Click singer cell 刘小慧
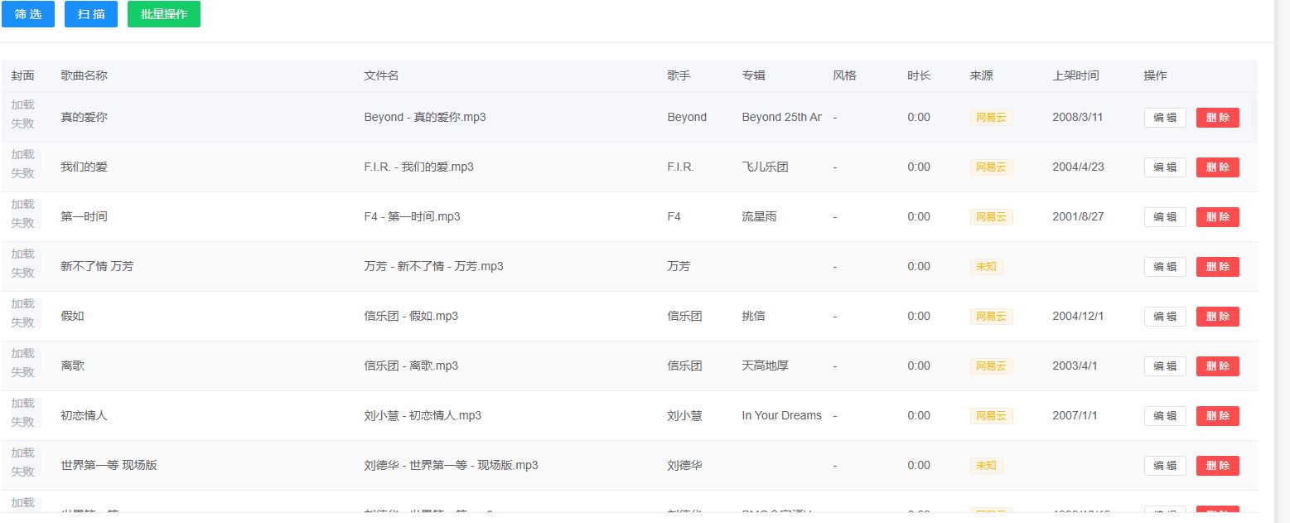 click(684, 415)
